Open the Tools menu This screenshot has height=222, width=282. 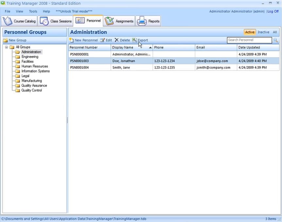click(33, 11)
